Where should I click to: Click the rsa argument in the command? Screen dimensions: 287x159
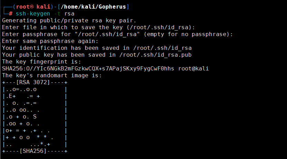click(69, 14)
